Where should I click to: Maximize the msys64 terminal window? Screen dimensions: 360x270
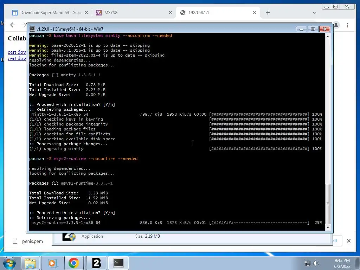(313, 29)
